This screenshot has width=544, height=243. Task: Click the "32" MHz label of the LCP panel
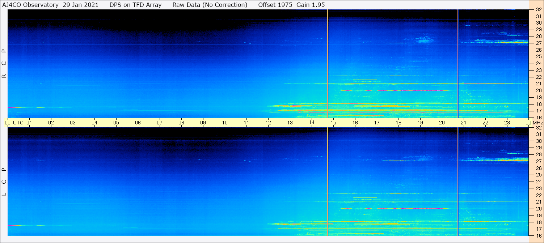coord(539,128)
